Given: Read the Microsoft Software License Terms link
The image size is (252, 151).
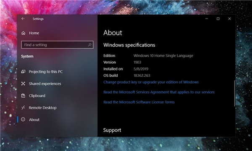Looking at the screenshot, I should tap(139, 102).
